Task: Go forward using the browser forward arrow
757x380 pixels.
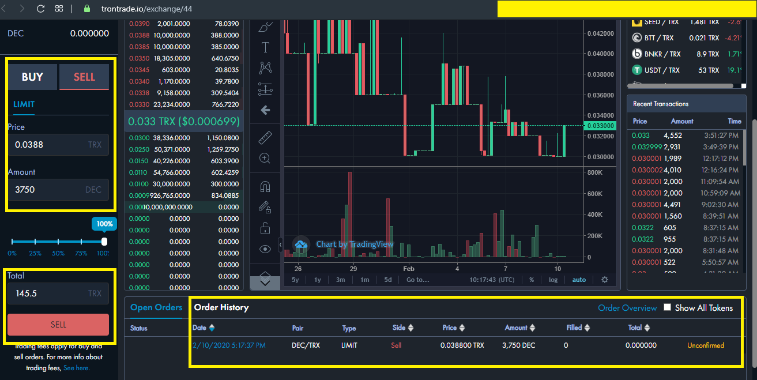Action: pos(22,9)
